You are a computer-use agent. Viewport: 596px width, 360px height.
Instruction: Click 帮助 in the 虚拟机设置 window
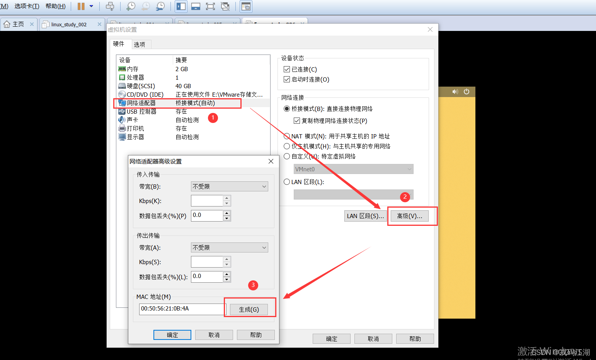point(415,339)
